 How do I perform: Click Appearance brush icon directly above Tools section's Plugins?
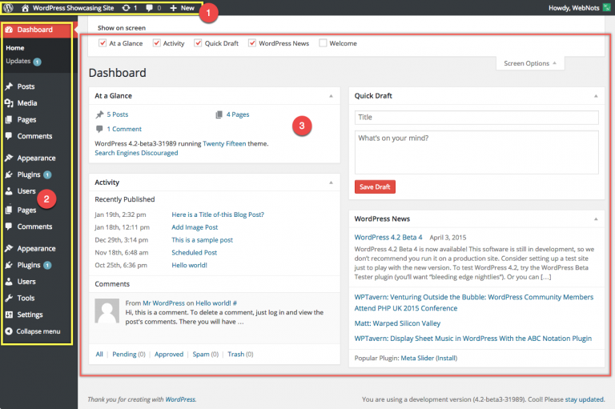pyautogui.click(x=9, y=249)
